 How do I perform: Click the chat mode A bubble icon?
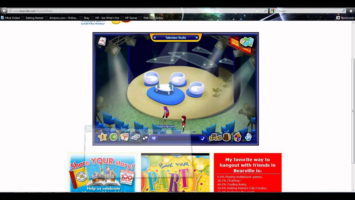pos(154,138)
